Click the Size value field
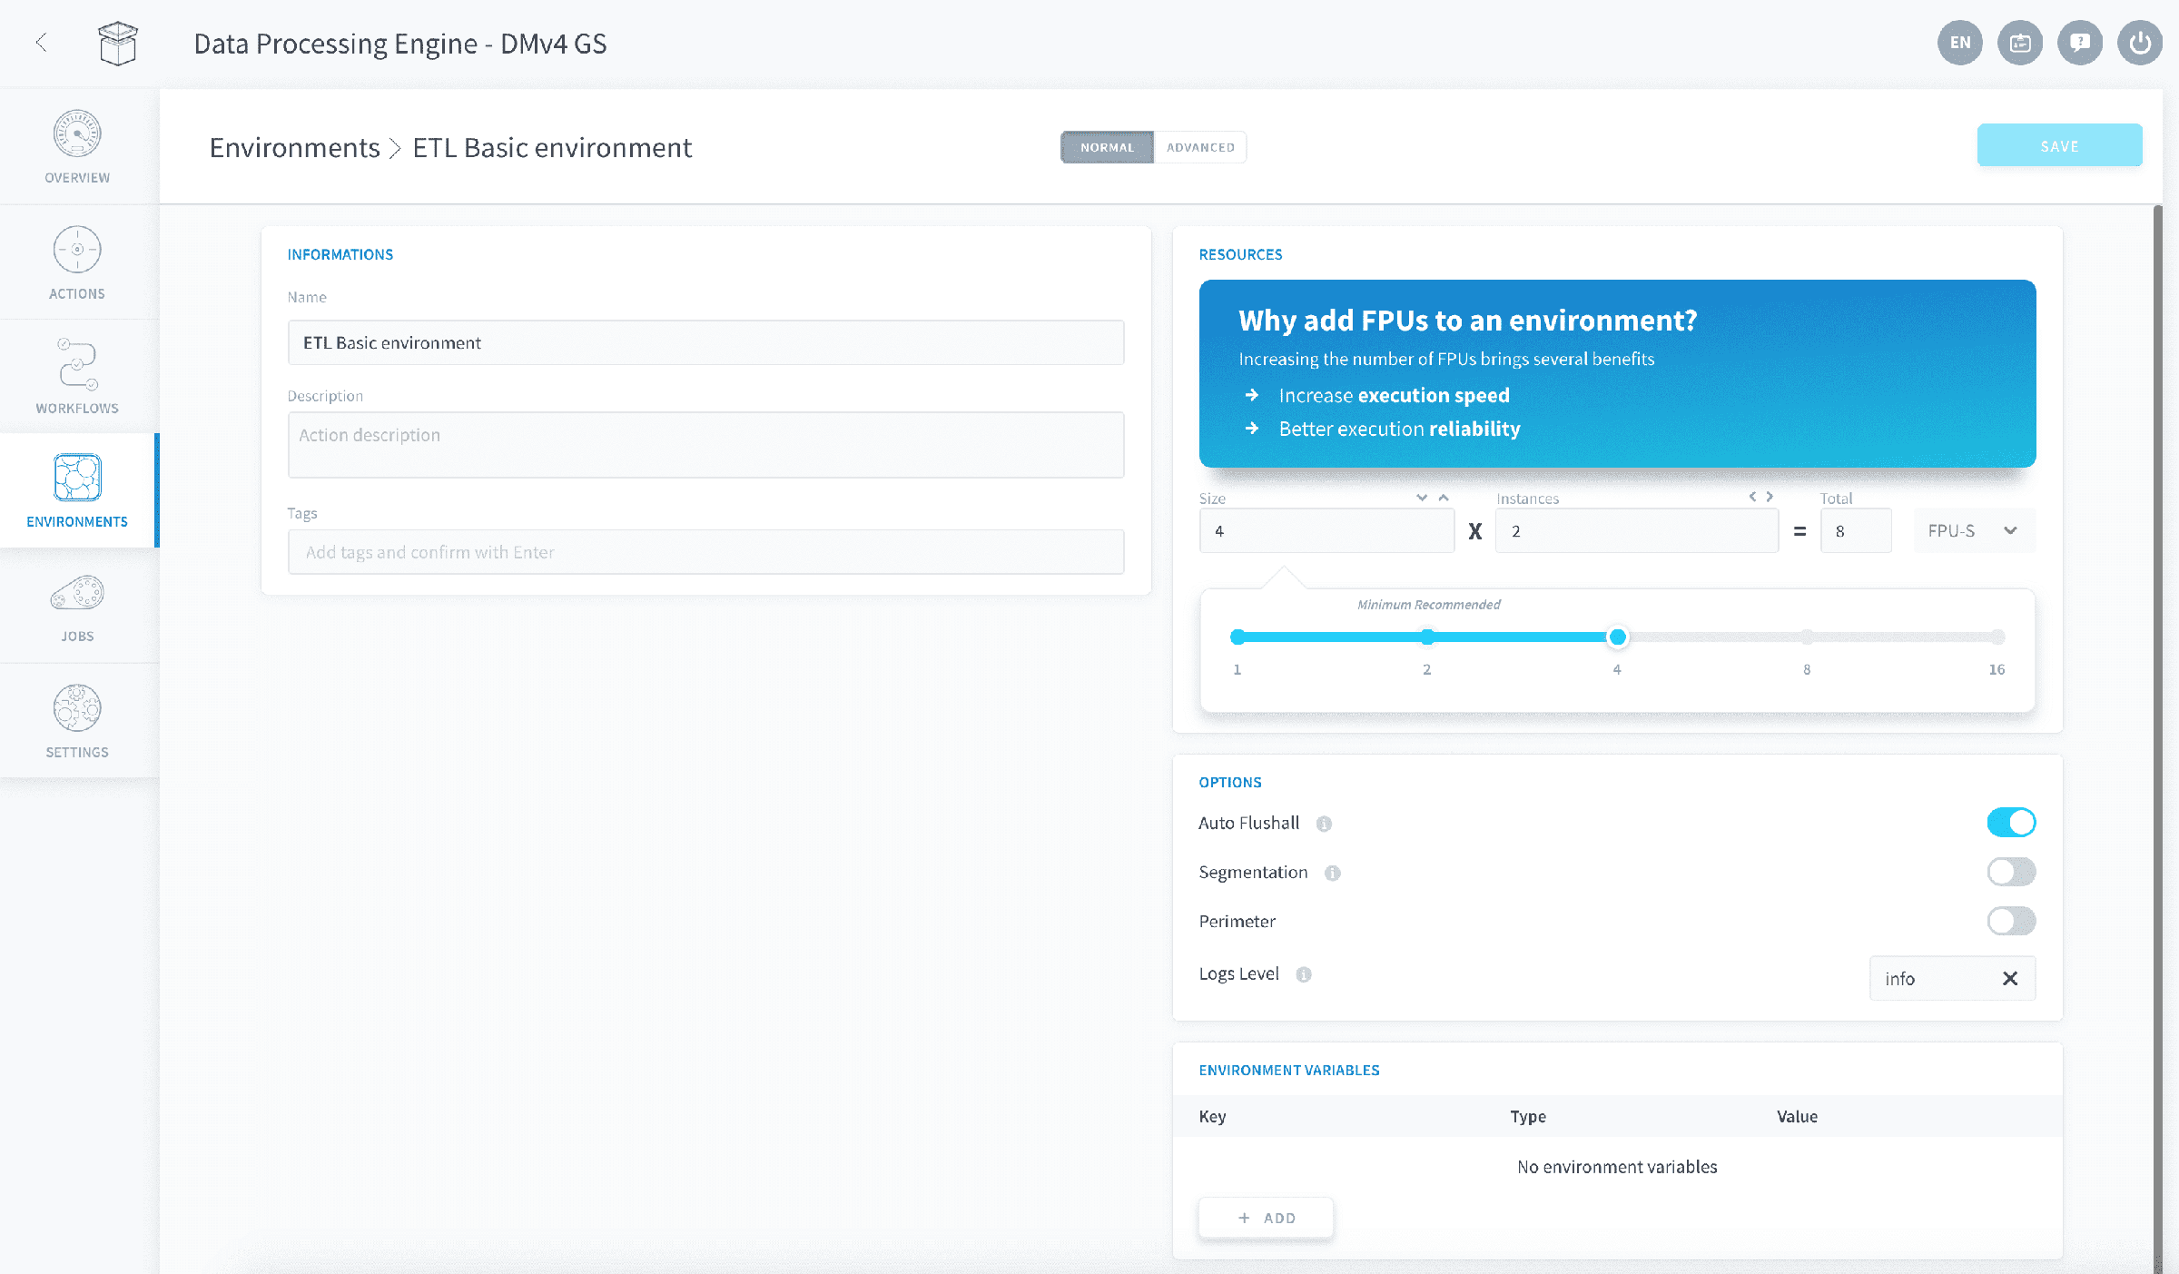 tap(1326, 531)
